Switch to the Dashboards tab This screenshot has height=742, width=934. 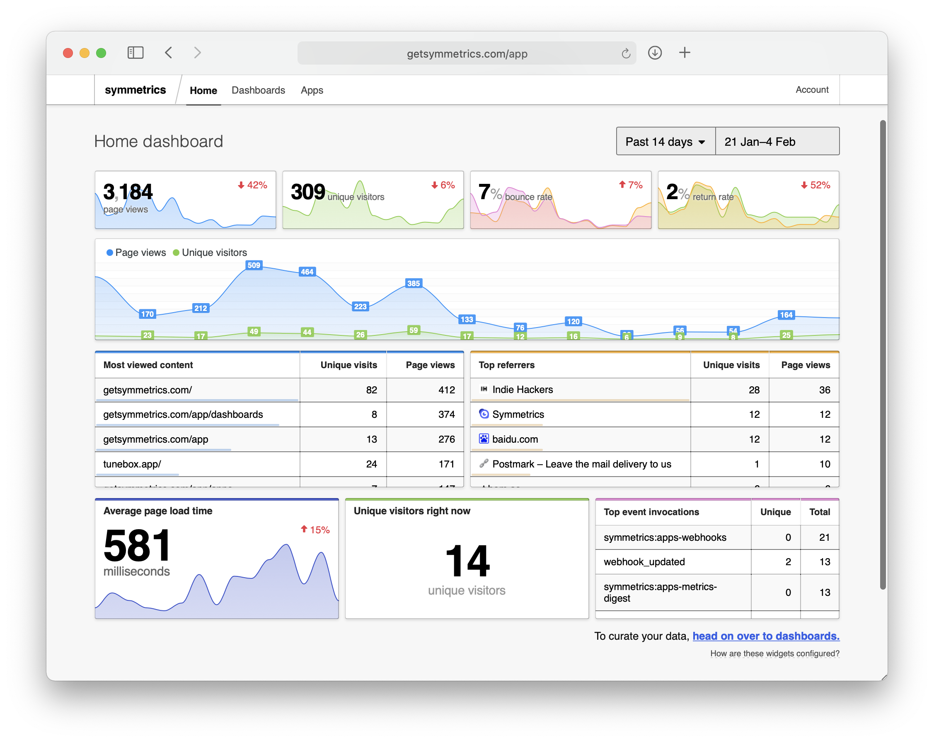coord(258,90)
